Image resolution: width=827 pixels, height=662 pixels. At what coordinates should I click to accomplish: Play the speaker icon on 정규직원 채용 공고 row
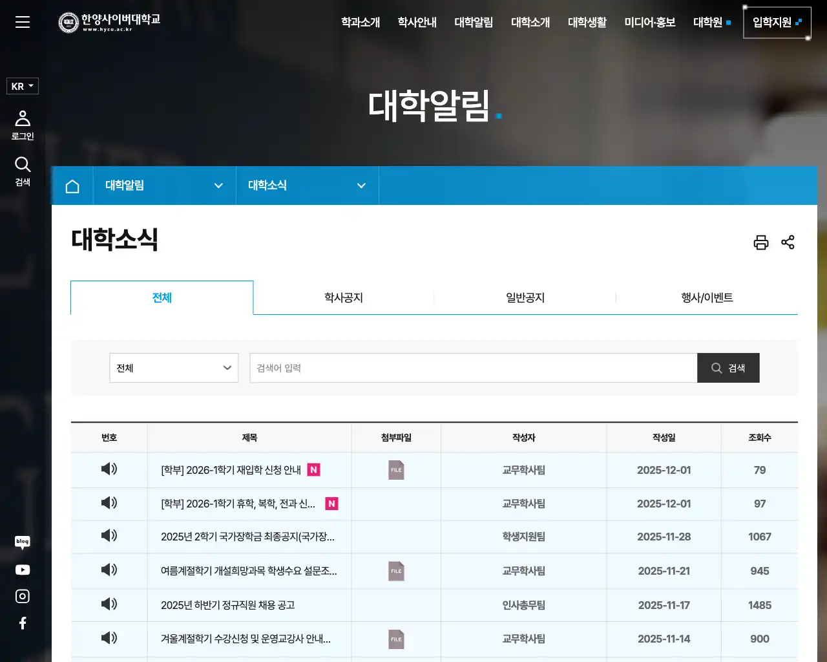[x=109, y=604]
